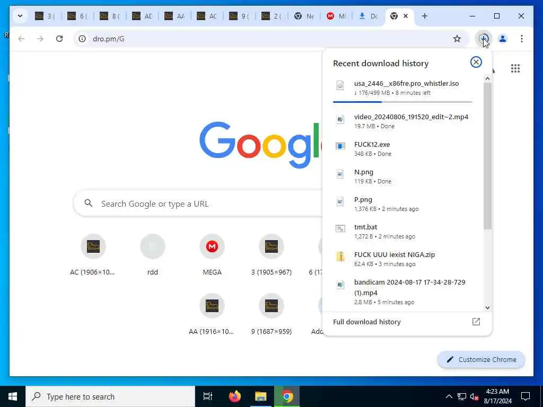Viewport: 543px width, 407px height.
Task: Open Chrome three-dot menu
Action: tap(522, 39)
